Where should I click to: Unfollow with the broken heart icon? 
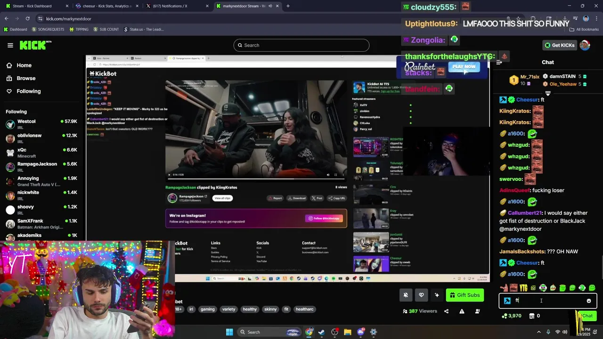(x=421, y=295)
